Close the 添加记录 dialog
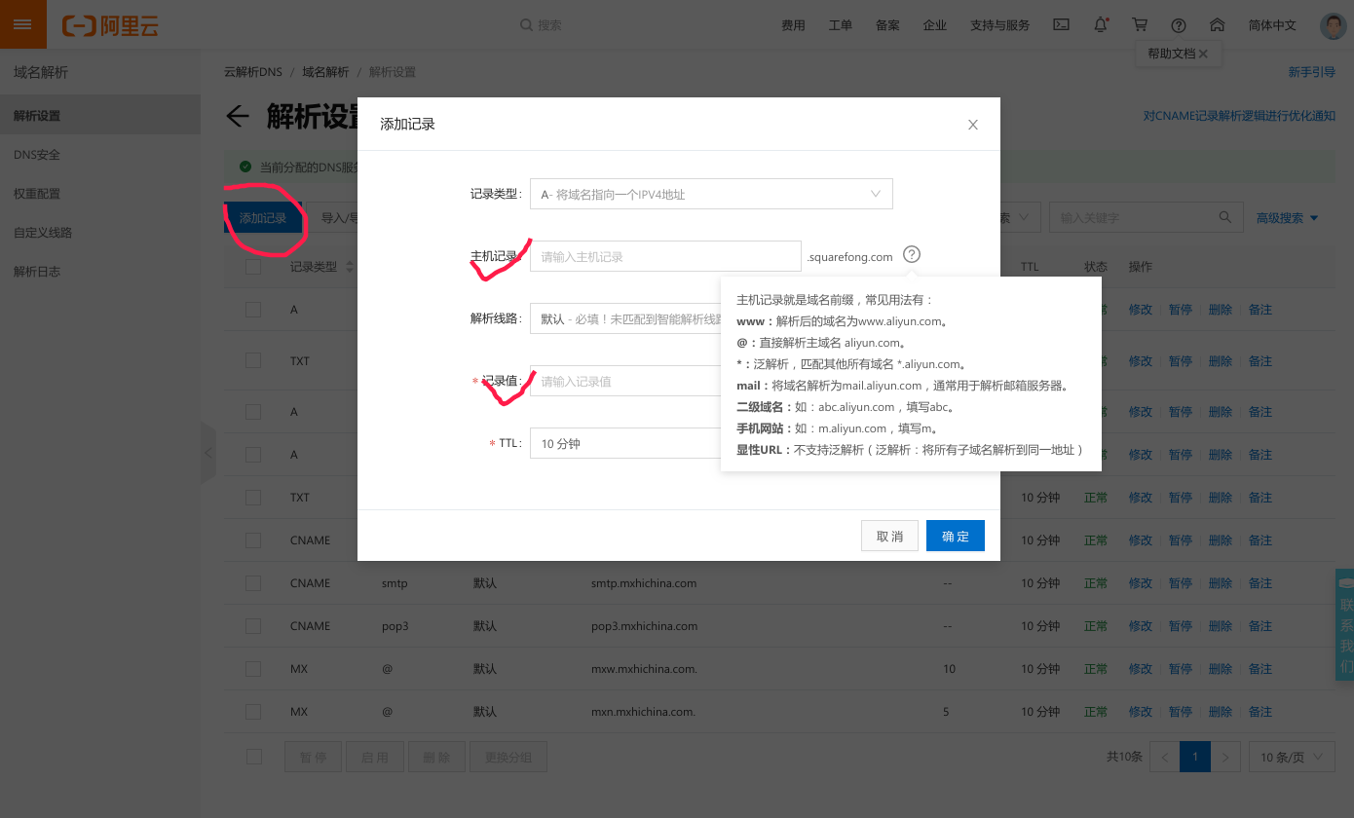Screen dimensions: 1354x818 pyautogui.click(x=972, y=125)
